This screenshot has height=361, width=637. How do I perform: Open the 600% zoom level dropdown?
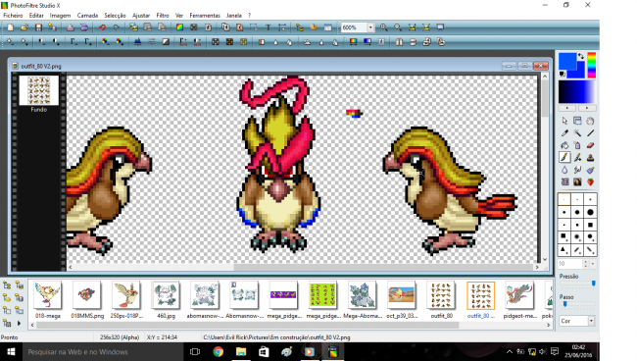[x=370, y=27]
